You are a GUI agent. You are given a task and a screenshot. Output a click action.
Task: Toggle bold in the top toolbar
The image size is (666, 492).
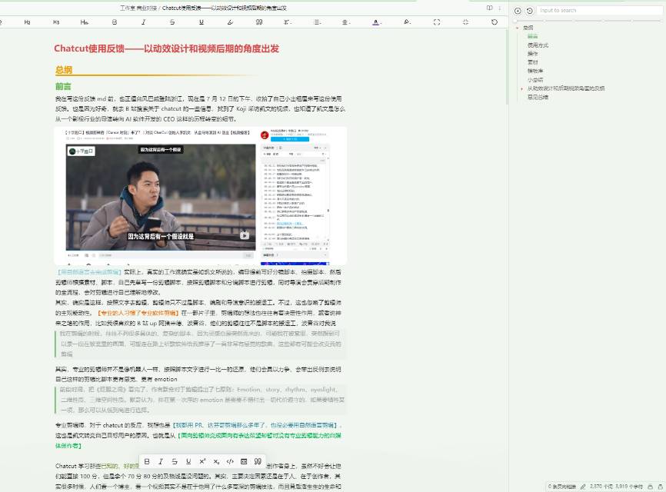coord(115,22)
